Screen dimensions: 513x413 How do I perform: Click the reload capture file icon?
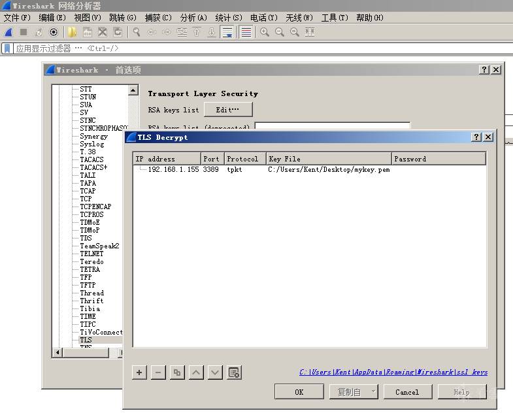click(118, 32)
